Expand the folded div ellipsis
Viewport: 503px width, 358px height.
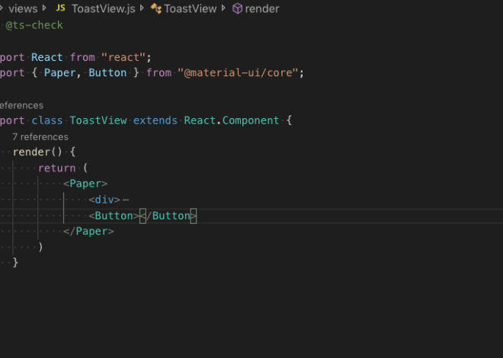(126, 200)
